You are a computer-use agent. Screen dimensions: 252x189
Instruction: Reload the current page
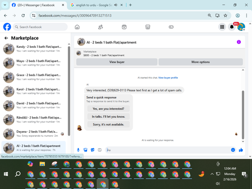(x=23, y=16)
